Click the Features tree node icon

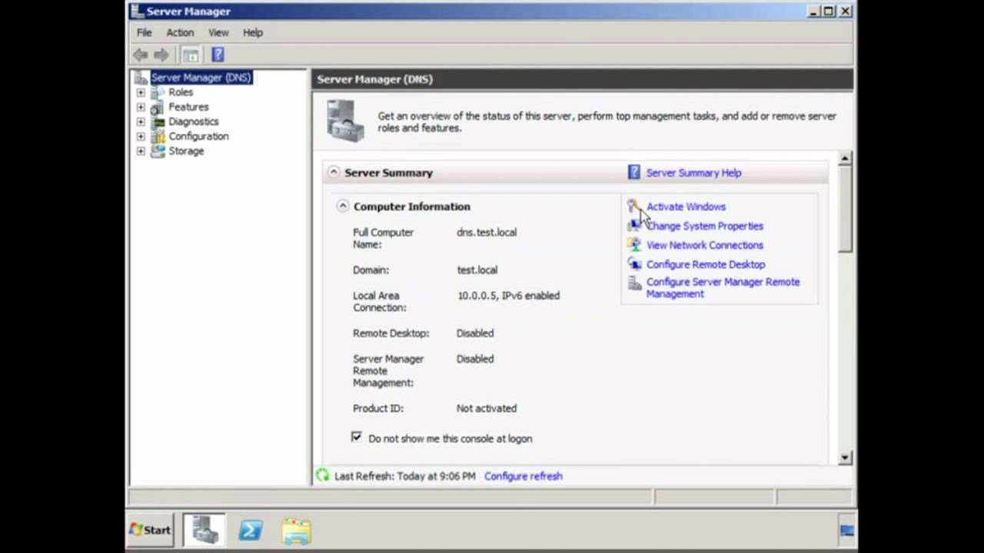coord(158,107)
